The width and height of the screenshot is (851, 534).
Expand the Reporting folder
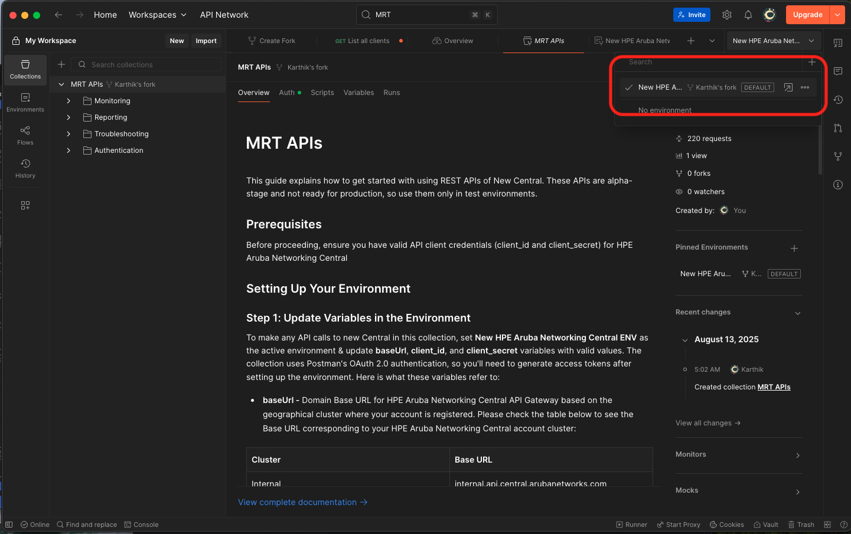click(x=69, y=117)
